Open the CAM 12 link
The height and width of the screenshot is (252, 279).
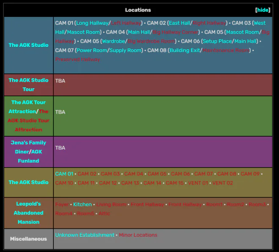(108, 183)
